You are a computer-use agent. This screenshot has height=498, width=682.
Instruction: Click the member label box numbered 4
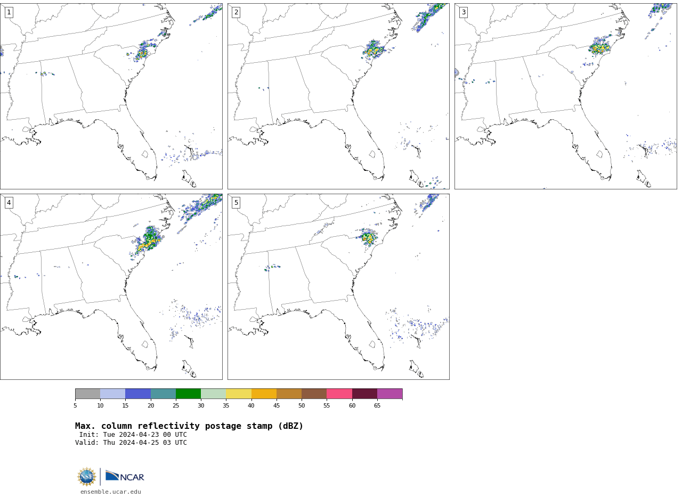[9, 203]
